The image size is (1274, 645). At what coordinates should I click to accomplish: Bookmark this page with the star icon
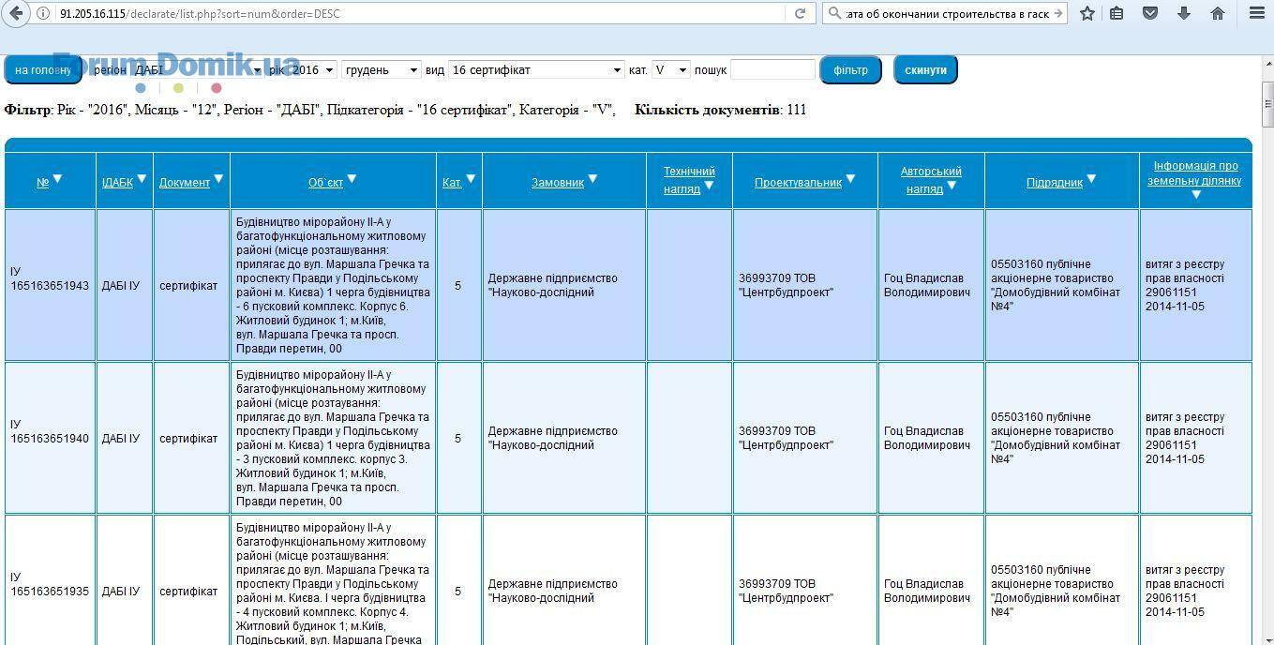point(1087,13)
